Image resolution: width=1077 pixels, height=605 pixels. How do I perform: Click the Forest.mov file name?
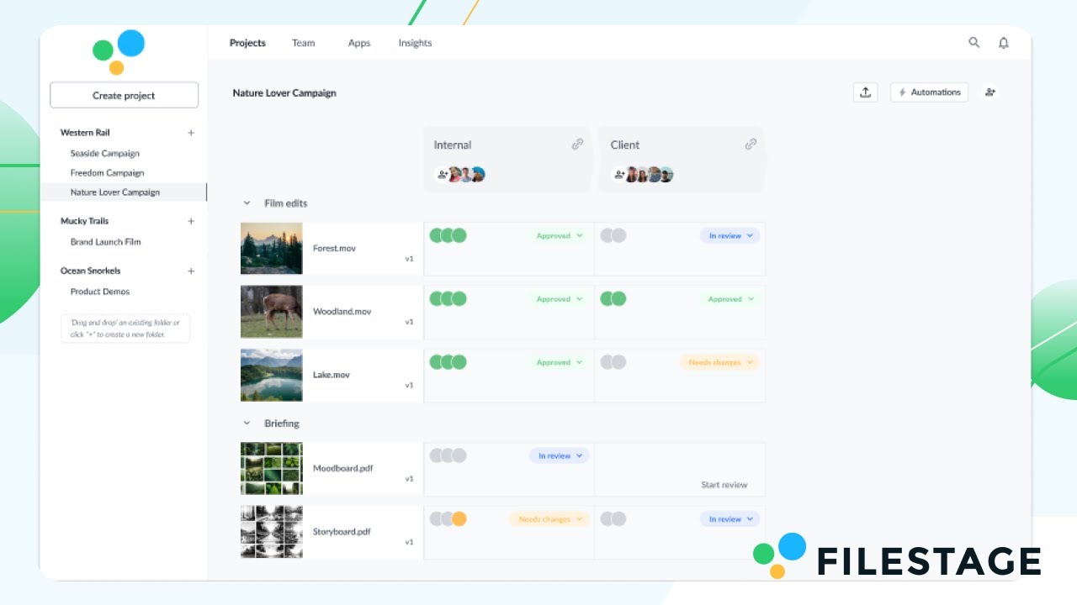click(x=333, y=249)
